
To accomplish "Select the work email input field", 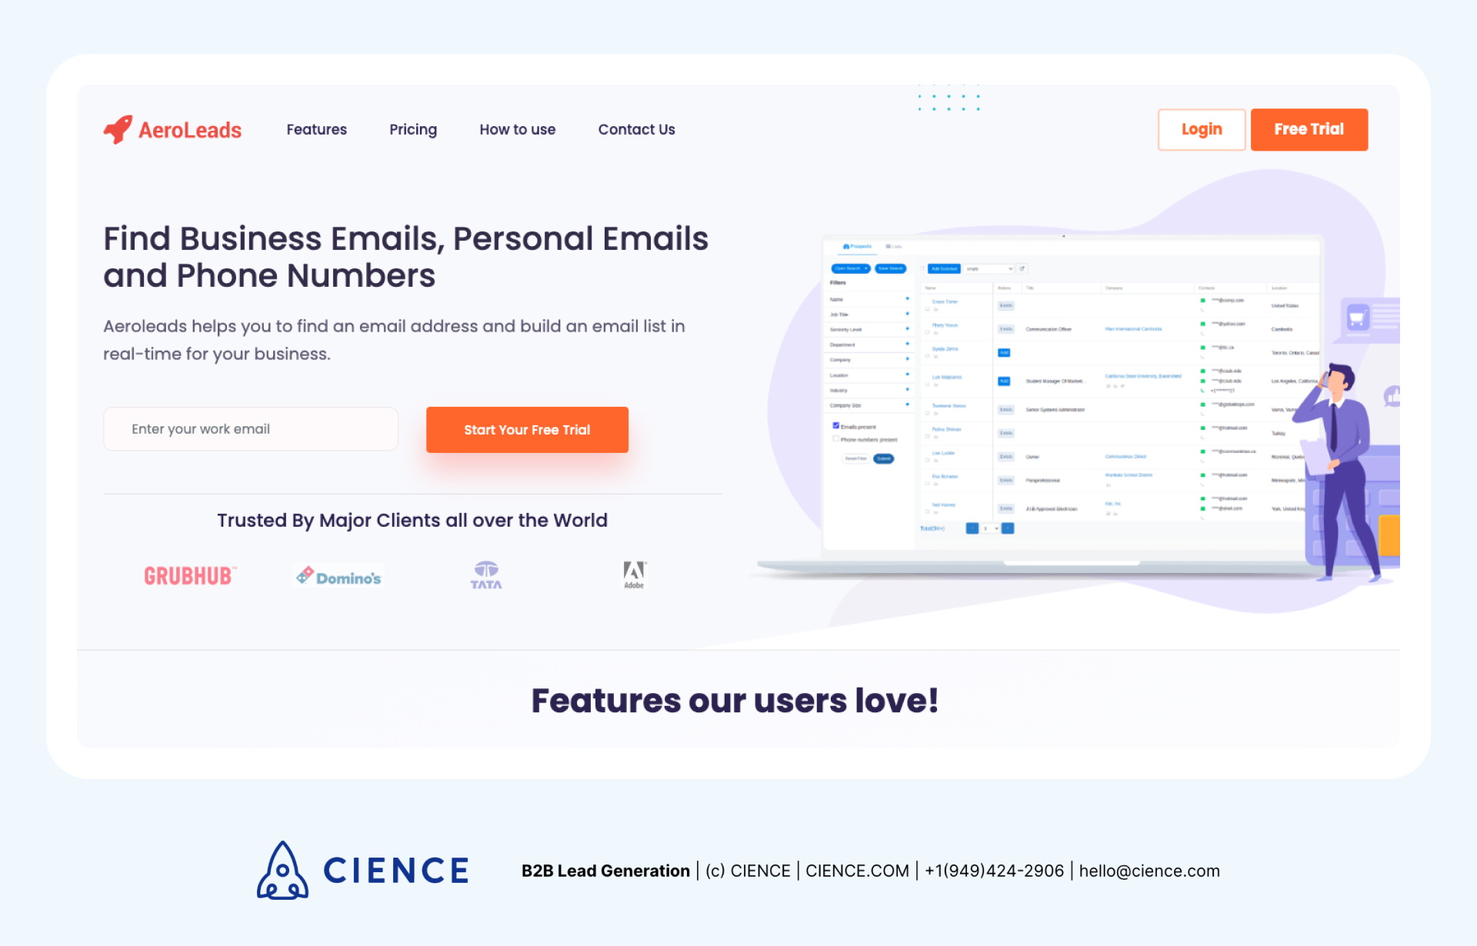I will (252, 428).
